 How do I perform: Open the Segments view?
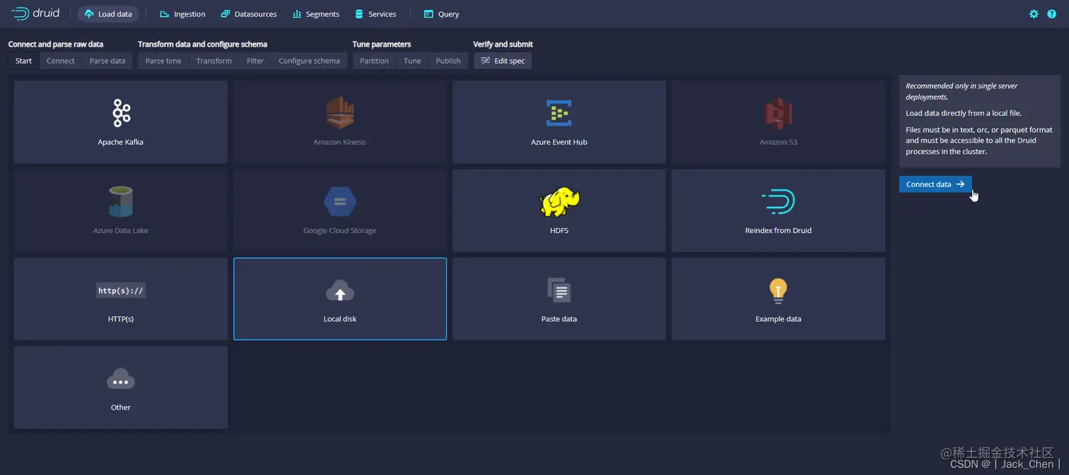click(x=316, y=14)
